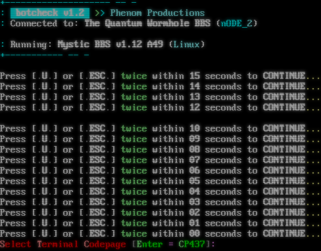Click the CP437 default codepage value
321x251 pixels.
[192, 244]
